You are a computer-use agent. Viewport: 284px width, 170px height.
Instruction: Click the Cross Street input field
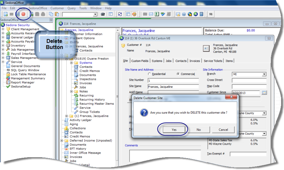(x=249, y=80)
